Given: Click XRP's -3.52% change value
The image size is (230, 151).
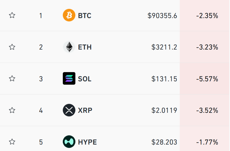Looking at the screenshot, I should pos(207,110).
